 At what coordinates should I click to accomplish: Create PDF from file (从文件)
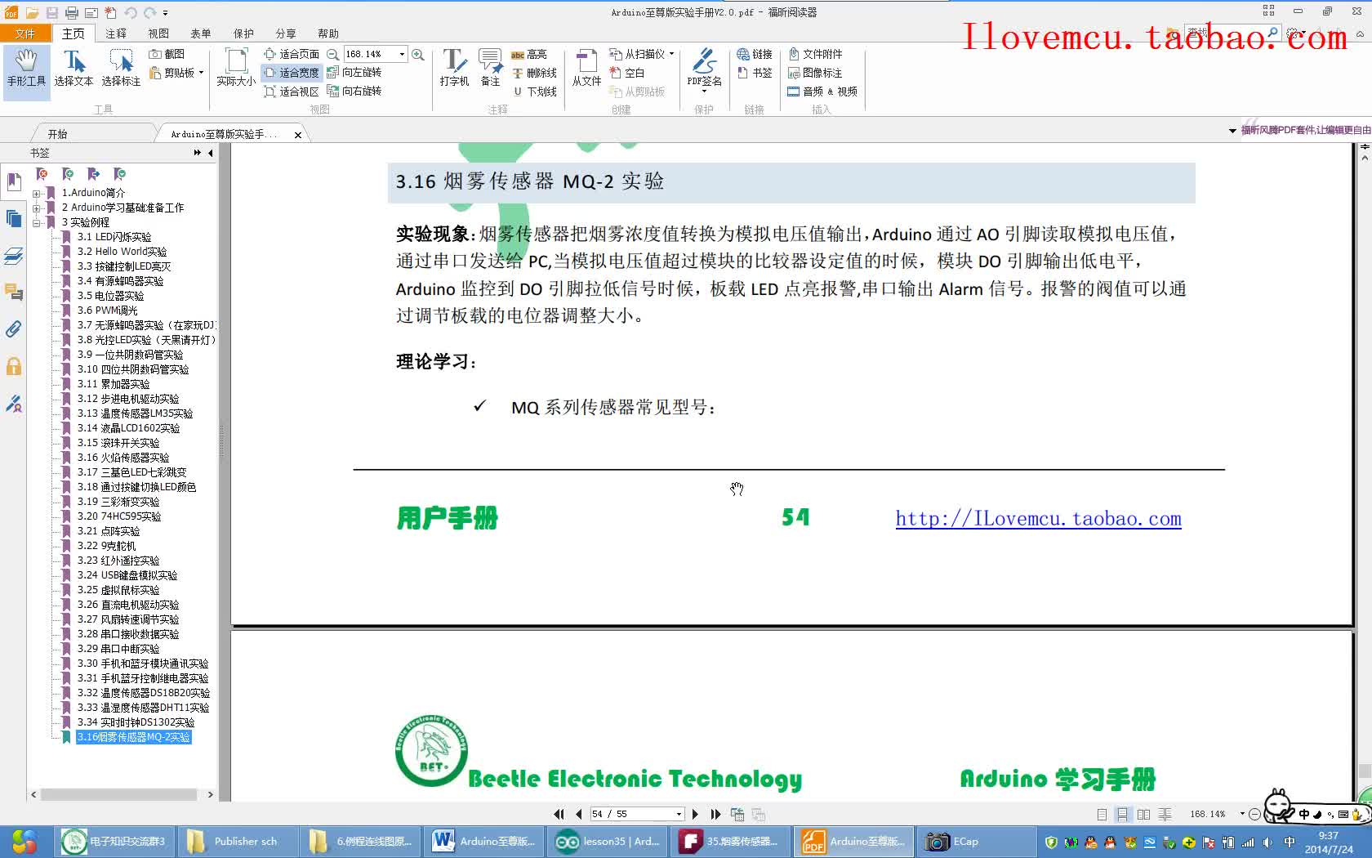(586, 68)
